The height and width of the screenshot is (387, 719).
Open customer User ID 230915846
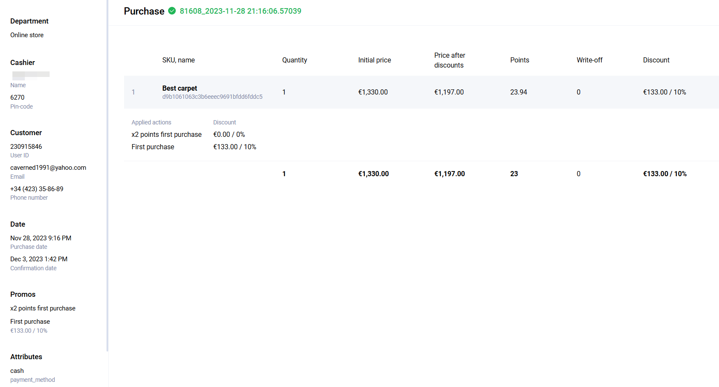pos(26,147)
